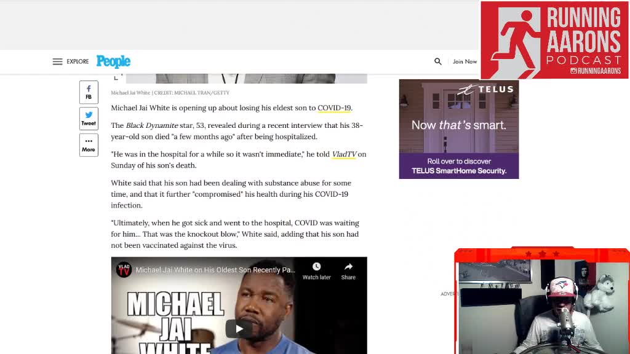Viewport: 630px width, 354px height.
Task: Open the search magnifier icon
Action: tap(438, 61)
